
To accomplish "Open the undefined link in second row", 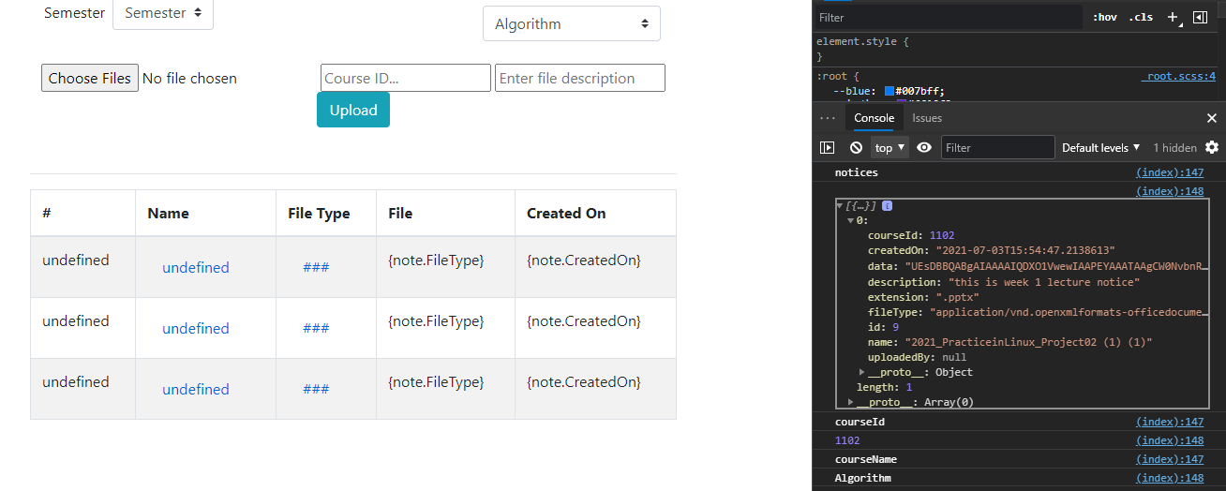I will (x=196, y=328).
